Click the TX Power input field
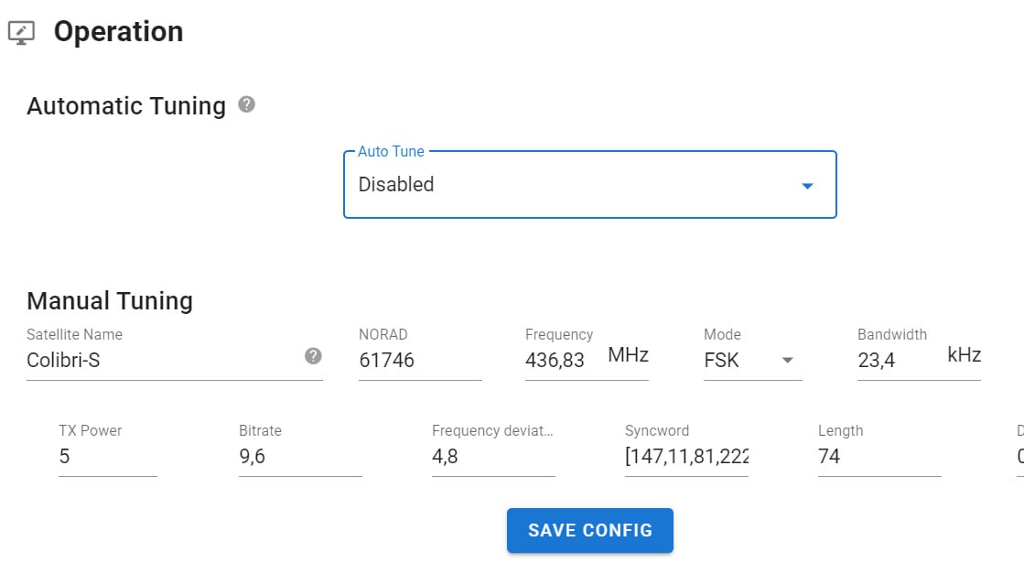Image resolution: width=1024 pixels, height=563 pixels. [x=108, y=456]
